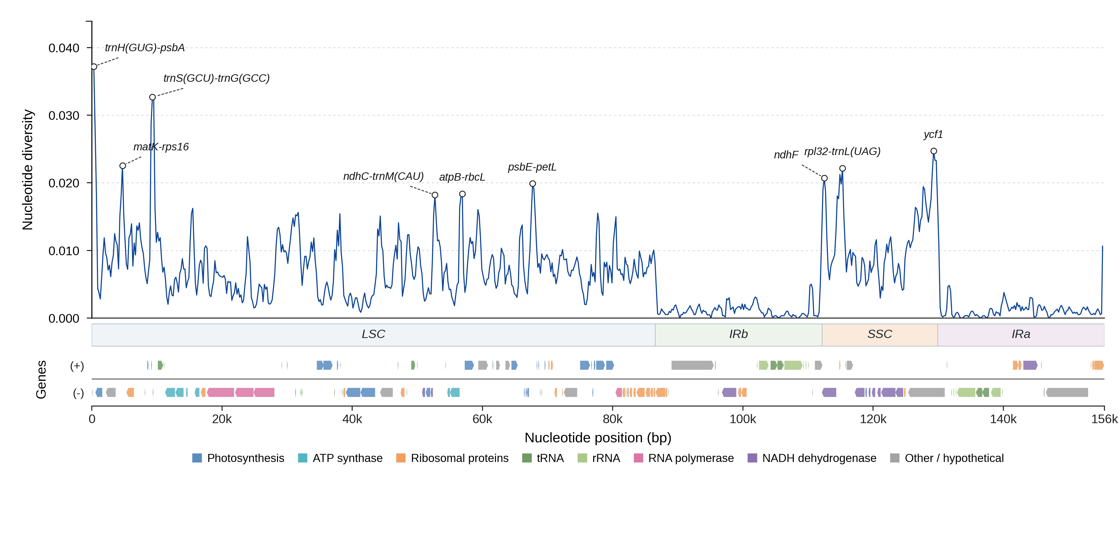Select the 'matK-rps16' annotation label
Image resolution: width=1120 pixels, height=544 pixels.
coord(161,147)
